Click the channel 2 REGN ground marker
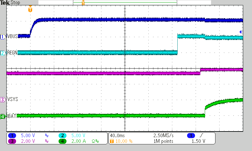Image resolution: width=252 pixels, height=151 pixels. pos(3,53)
